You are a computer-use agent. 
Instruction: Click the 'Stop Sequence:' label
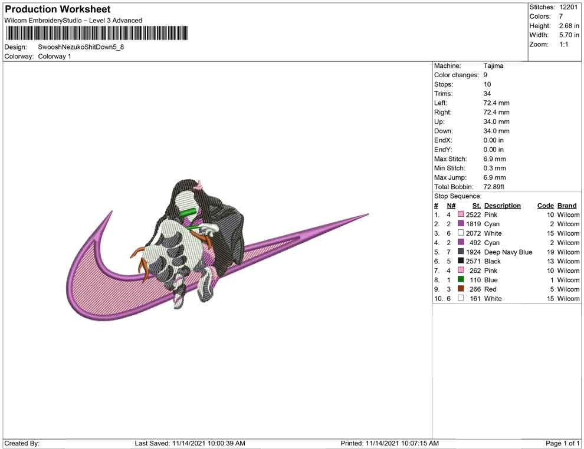(458, 196)
